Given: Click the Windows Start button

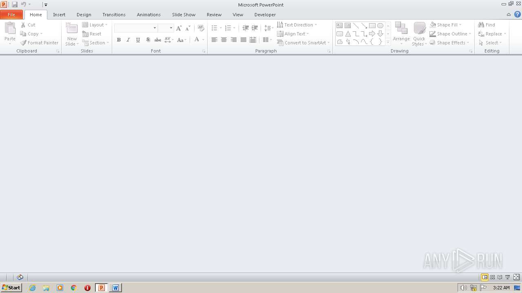Looking at the screenshot, I should pos(11,288).
